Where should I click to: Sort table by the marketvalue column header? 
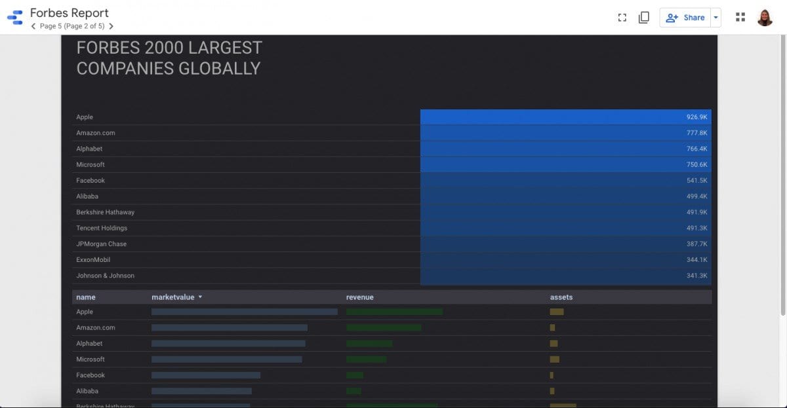click(x=173, y=297)
